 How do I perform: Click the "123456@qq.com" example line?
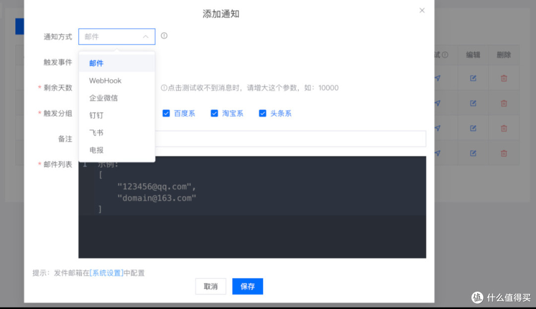click(156, 186)
